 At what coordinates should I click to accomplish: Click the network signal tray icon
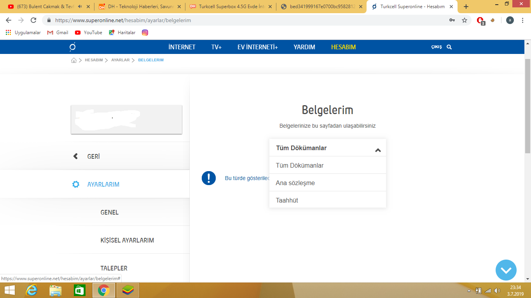488,291
